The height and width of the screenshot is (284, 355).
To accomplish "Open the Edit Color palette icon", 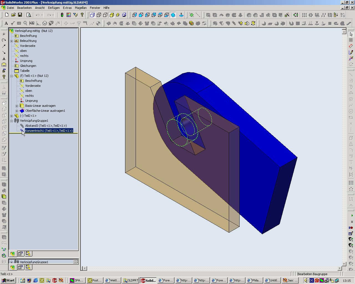I will coord(69,15).
